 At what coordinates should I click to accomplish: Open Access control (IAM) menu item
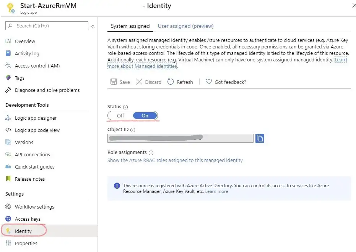[37, 66]
